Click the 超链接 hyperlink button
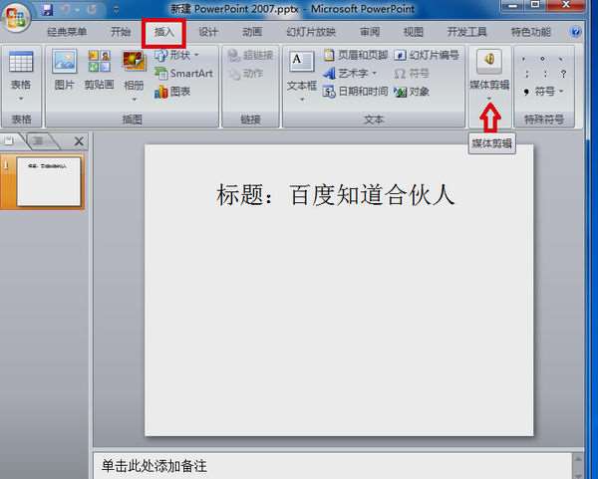This screenshot has width=598, height=479. tap(250, 56)
